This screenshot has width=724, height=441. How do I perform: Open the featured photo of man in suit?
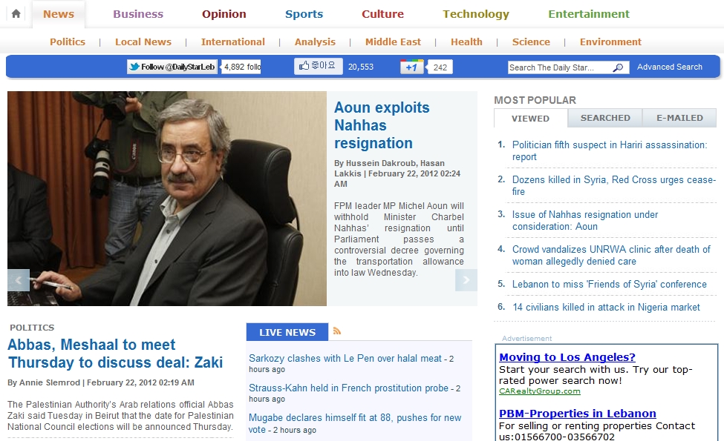point(167,199)
